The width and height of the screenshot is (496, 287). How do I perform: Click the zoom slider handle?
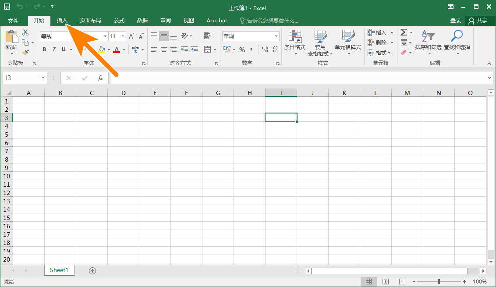coord(439,282)
